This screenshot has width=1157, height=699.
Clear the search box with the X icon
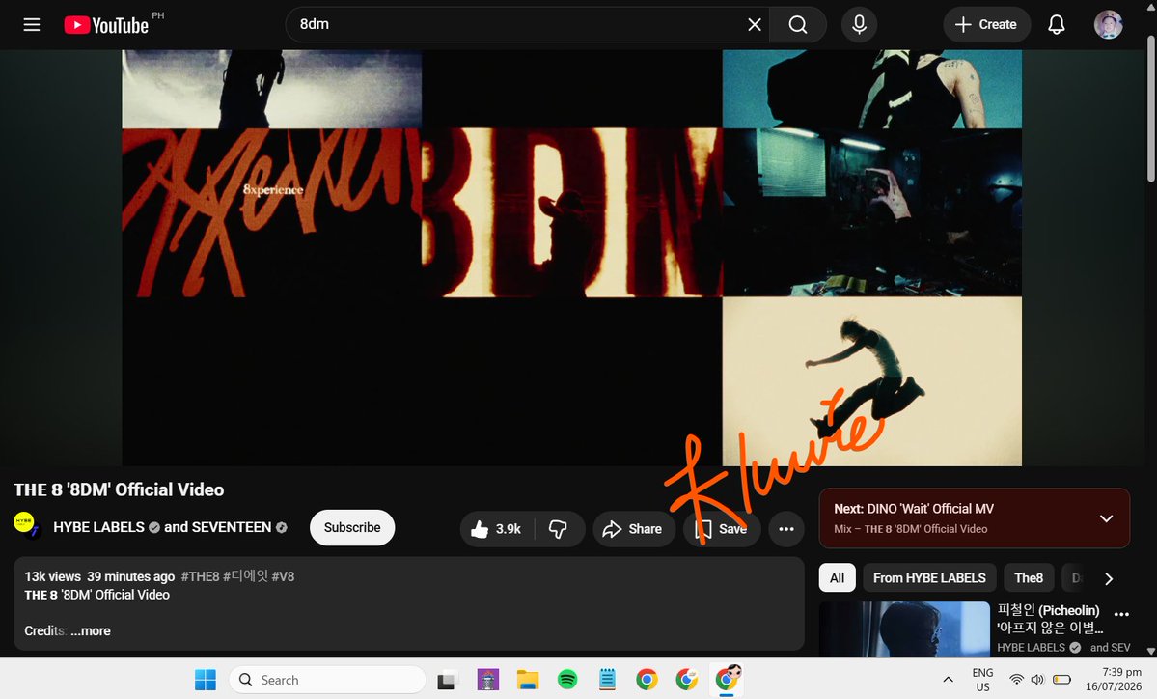[x=754, y=24]
